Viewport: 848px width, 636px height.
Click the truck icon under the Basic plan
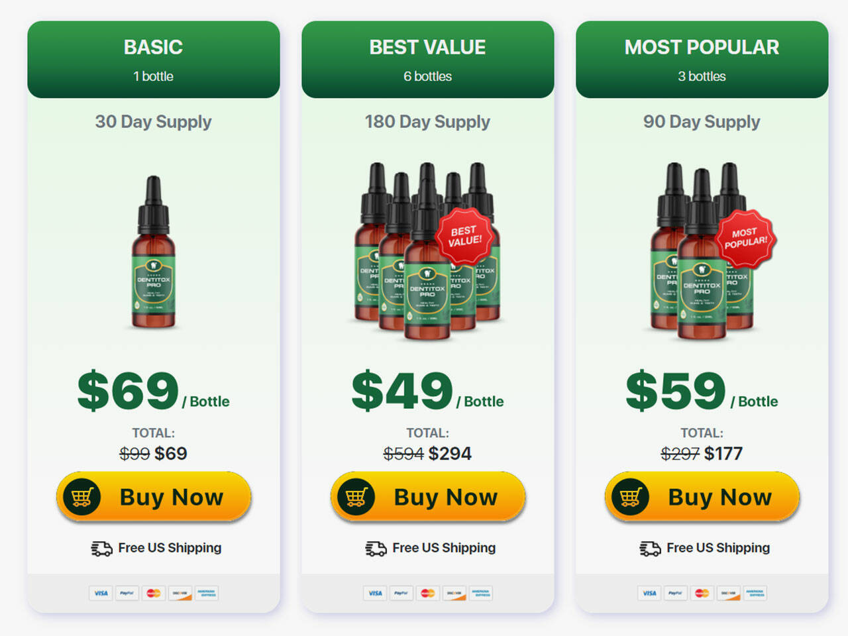(x=101, y=549)
